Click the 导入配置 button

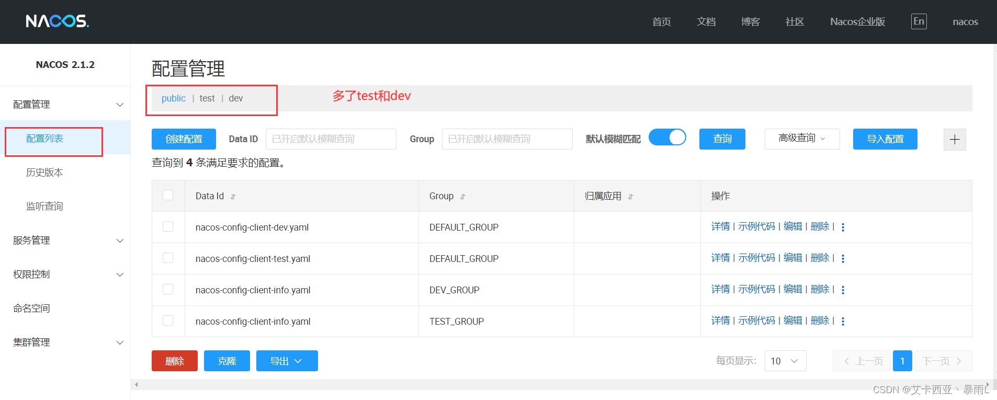click(885, 139)
